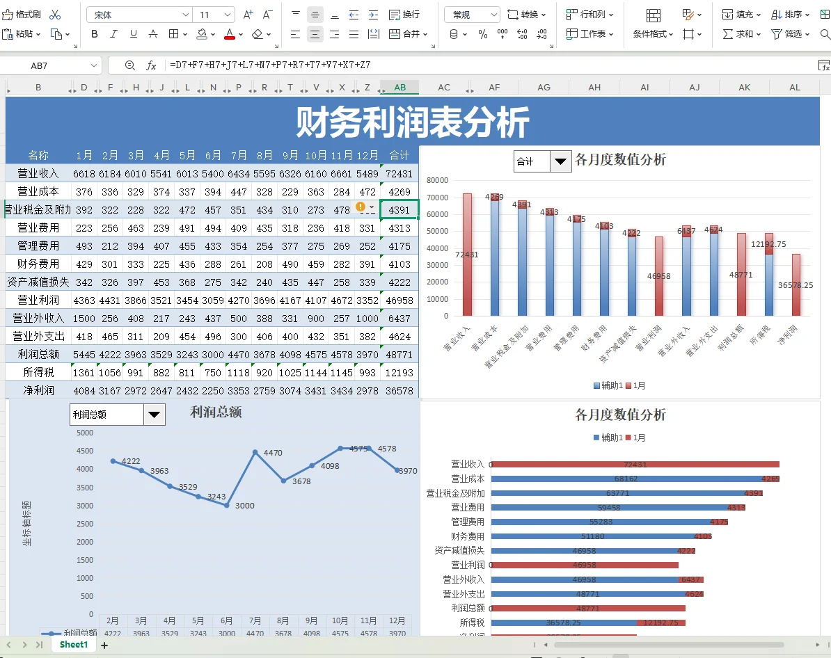This screenshot has height=658, width=831.
Task: Click the Cut scissors icon
Action: [x=55, y=15]
